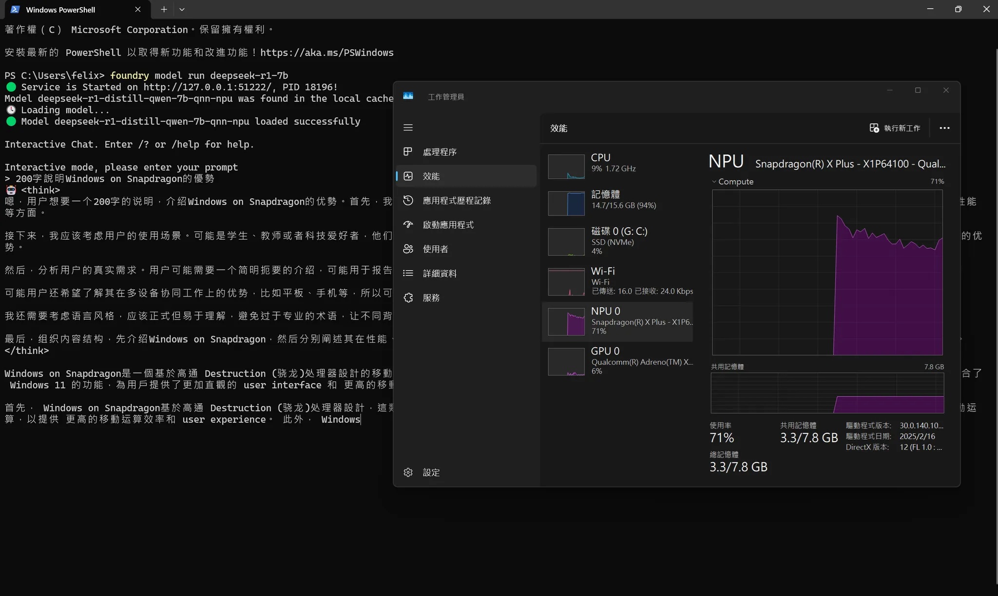Switch to 使用者 users page

(466, 249)
